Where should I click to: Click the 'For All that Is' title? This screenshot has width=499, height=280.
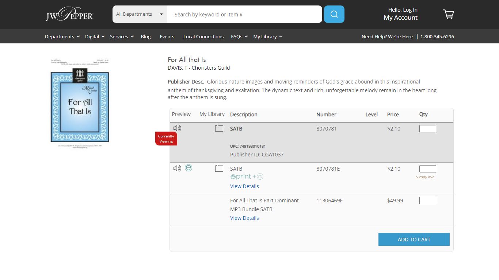187,59
